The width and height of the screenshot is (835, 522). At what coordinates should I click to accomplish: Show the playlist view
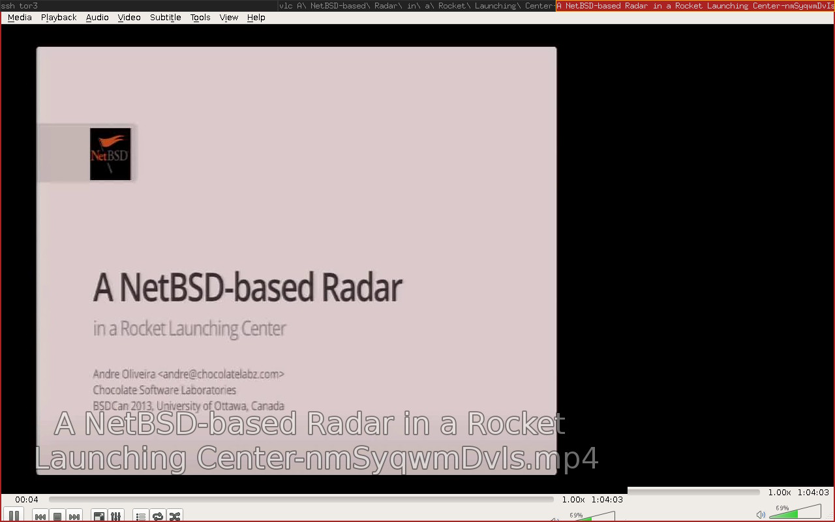141,516
